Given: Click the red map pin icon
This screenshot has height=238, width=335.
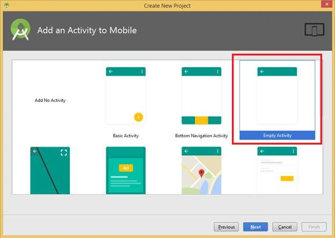Looking at the screenshot, I should point(201,173).
